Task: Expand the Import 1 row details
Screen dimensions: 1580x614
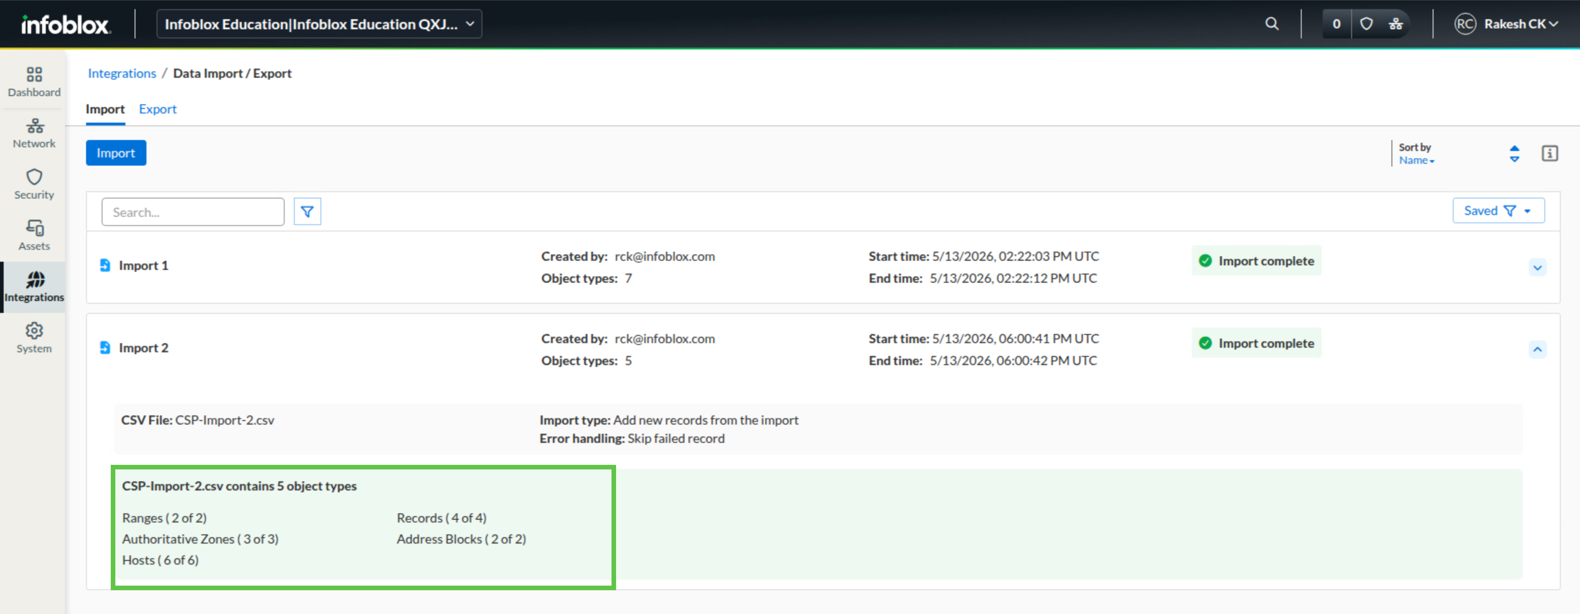Action: coord(1537,268)
